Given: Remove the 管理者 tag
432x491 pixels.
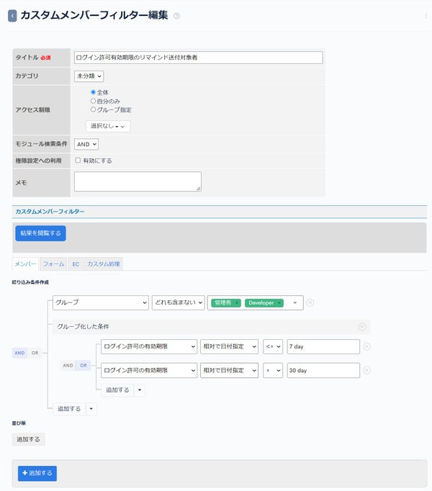Looking at the screenshot, I should point(236,303).
